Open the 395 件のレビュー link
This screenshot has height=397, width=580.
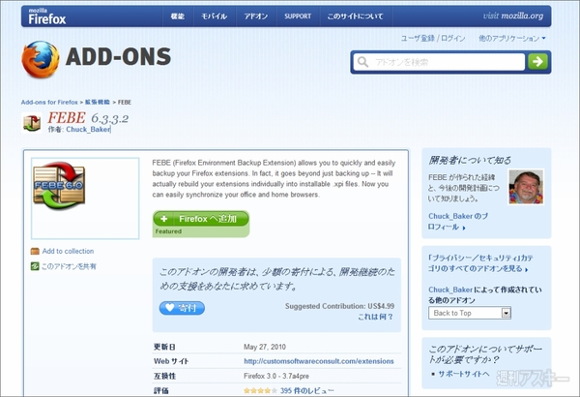[307, 390]
